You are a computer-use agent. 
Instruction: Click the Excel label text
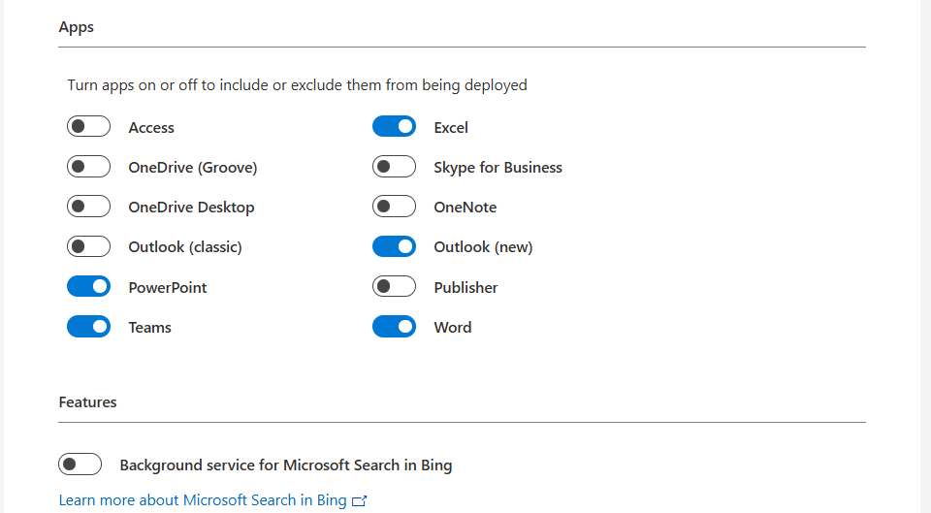point(451,128)
